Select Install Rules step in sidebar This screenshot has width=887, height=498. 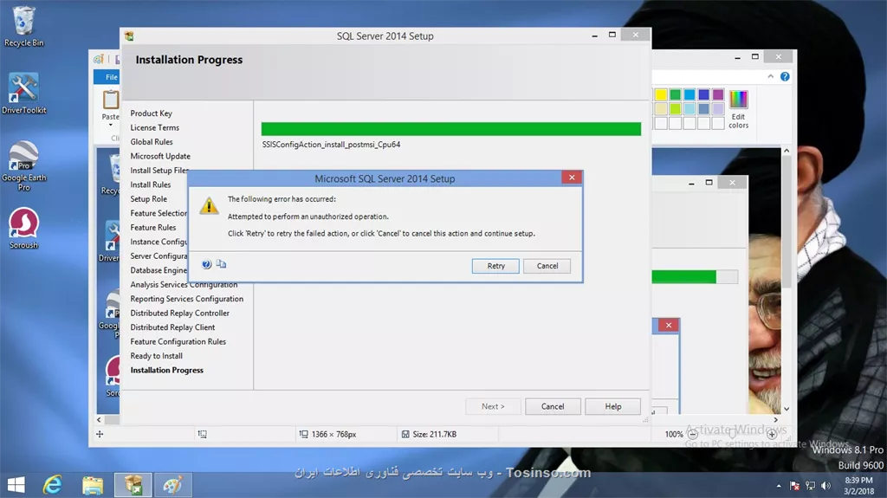(151, 184)
